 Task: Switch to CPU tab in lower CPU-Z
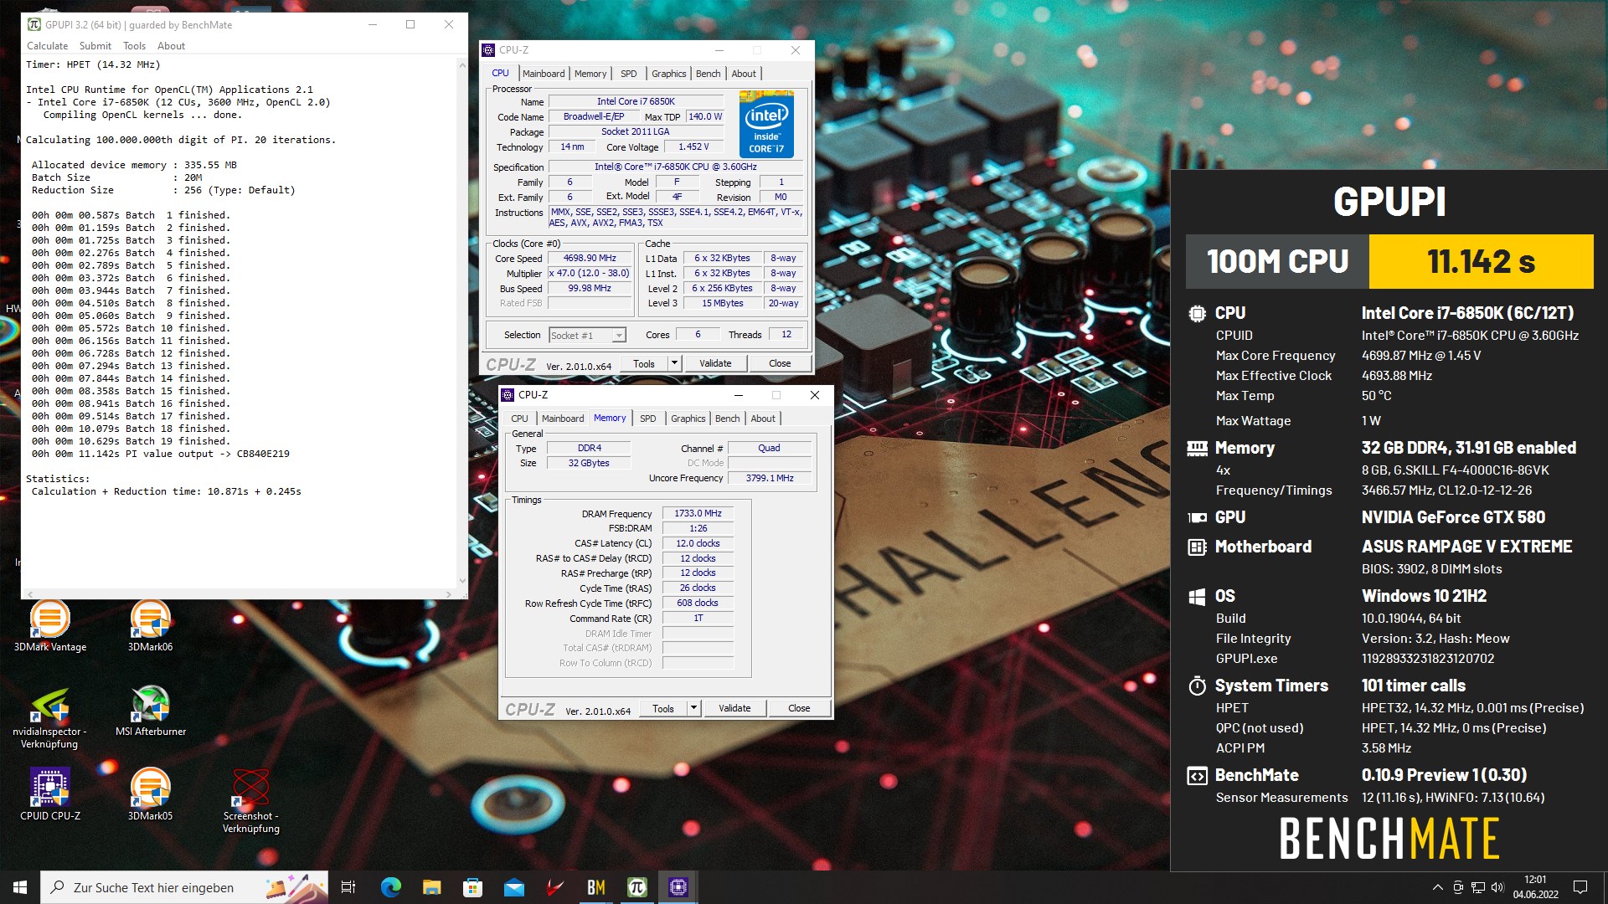click(x=519, y=419)
